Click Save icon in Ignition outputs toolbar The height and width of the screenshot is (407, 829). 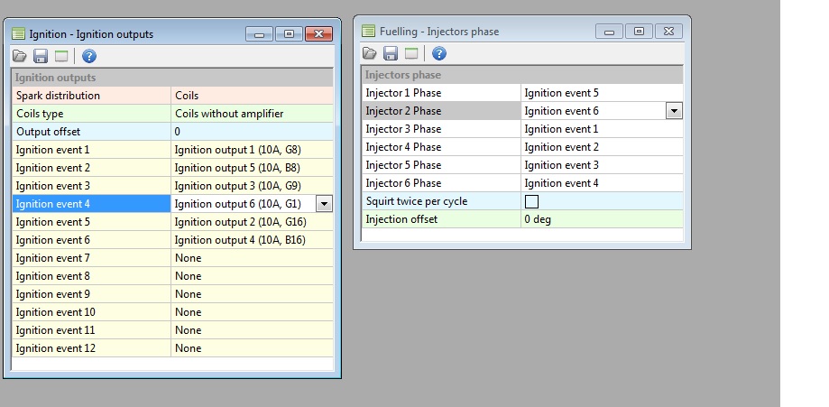(41, 56)
